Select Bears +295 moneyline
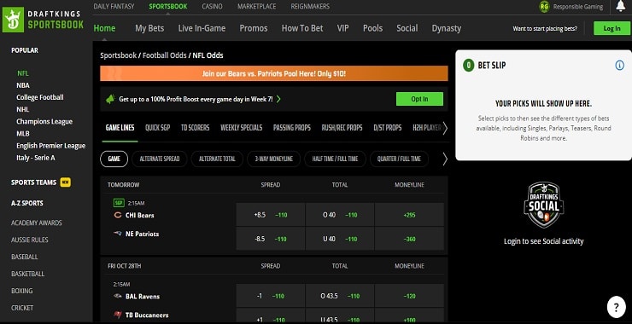This screenshot has width=632, height=324. click(x=409, y=215)
